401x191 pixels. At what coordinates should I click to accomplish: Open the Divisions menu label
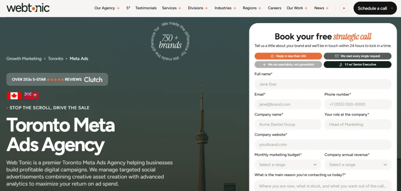(195, 8)
